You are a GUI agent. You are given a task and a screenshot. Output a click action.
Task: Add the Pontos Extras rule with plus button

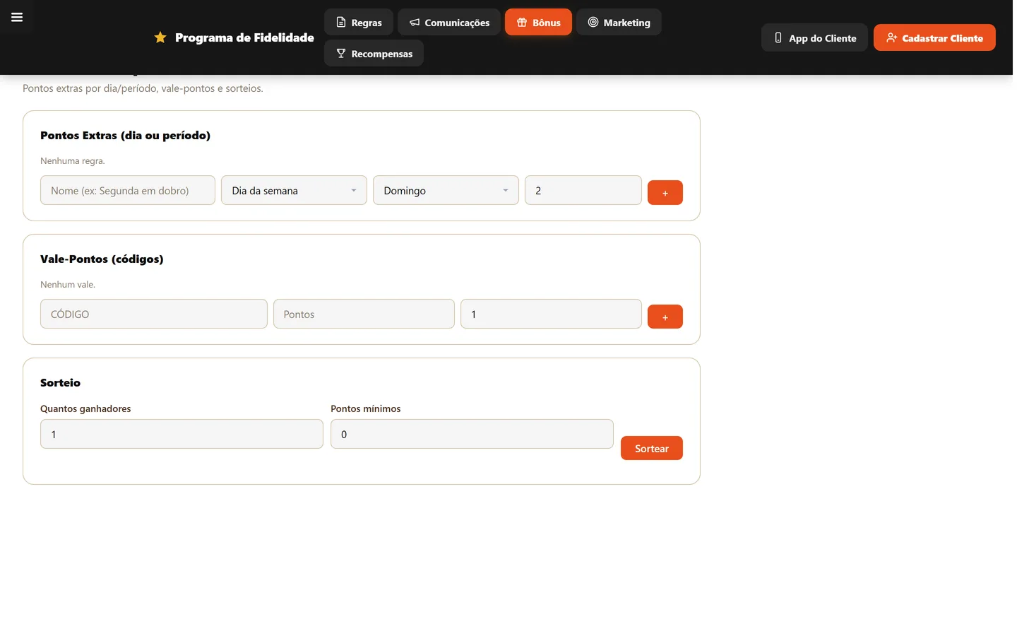(x=665, y=193)
